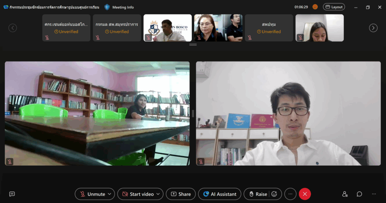Open the chat panel icon
The width and height of the screenshot is (386, 203).
[x=359, y=194]
